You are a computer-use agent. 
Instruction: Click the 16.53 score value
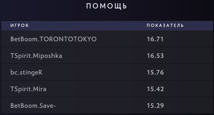coord(155,56)
